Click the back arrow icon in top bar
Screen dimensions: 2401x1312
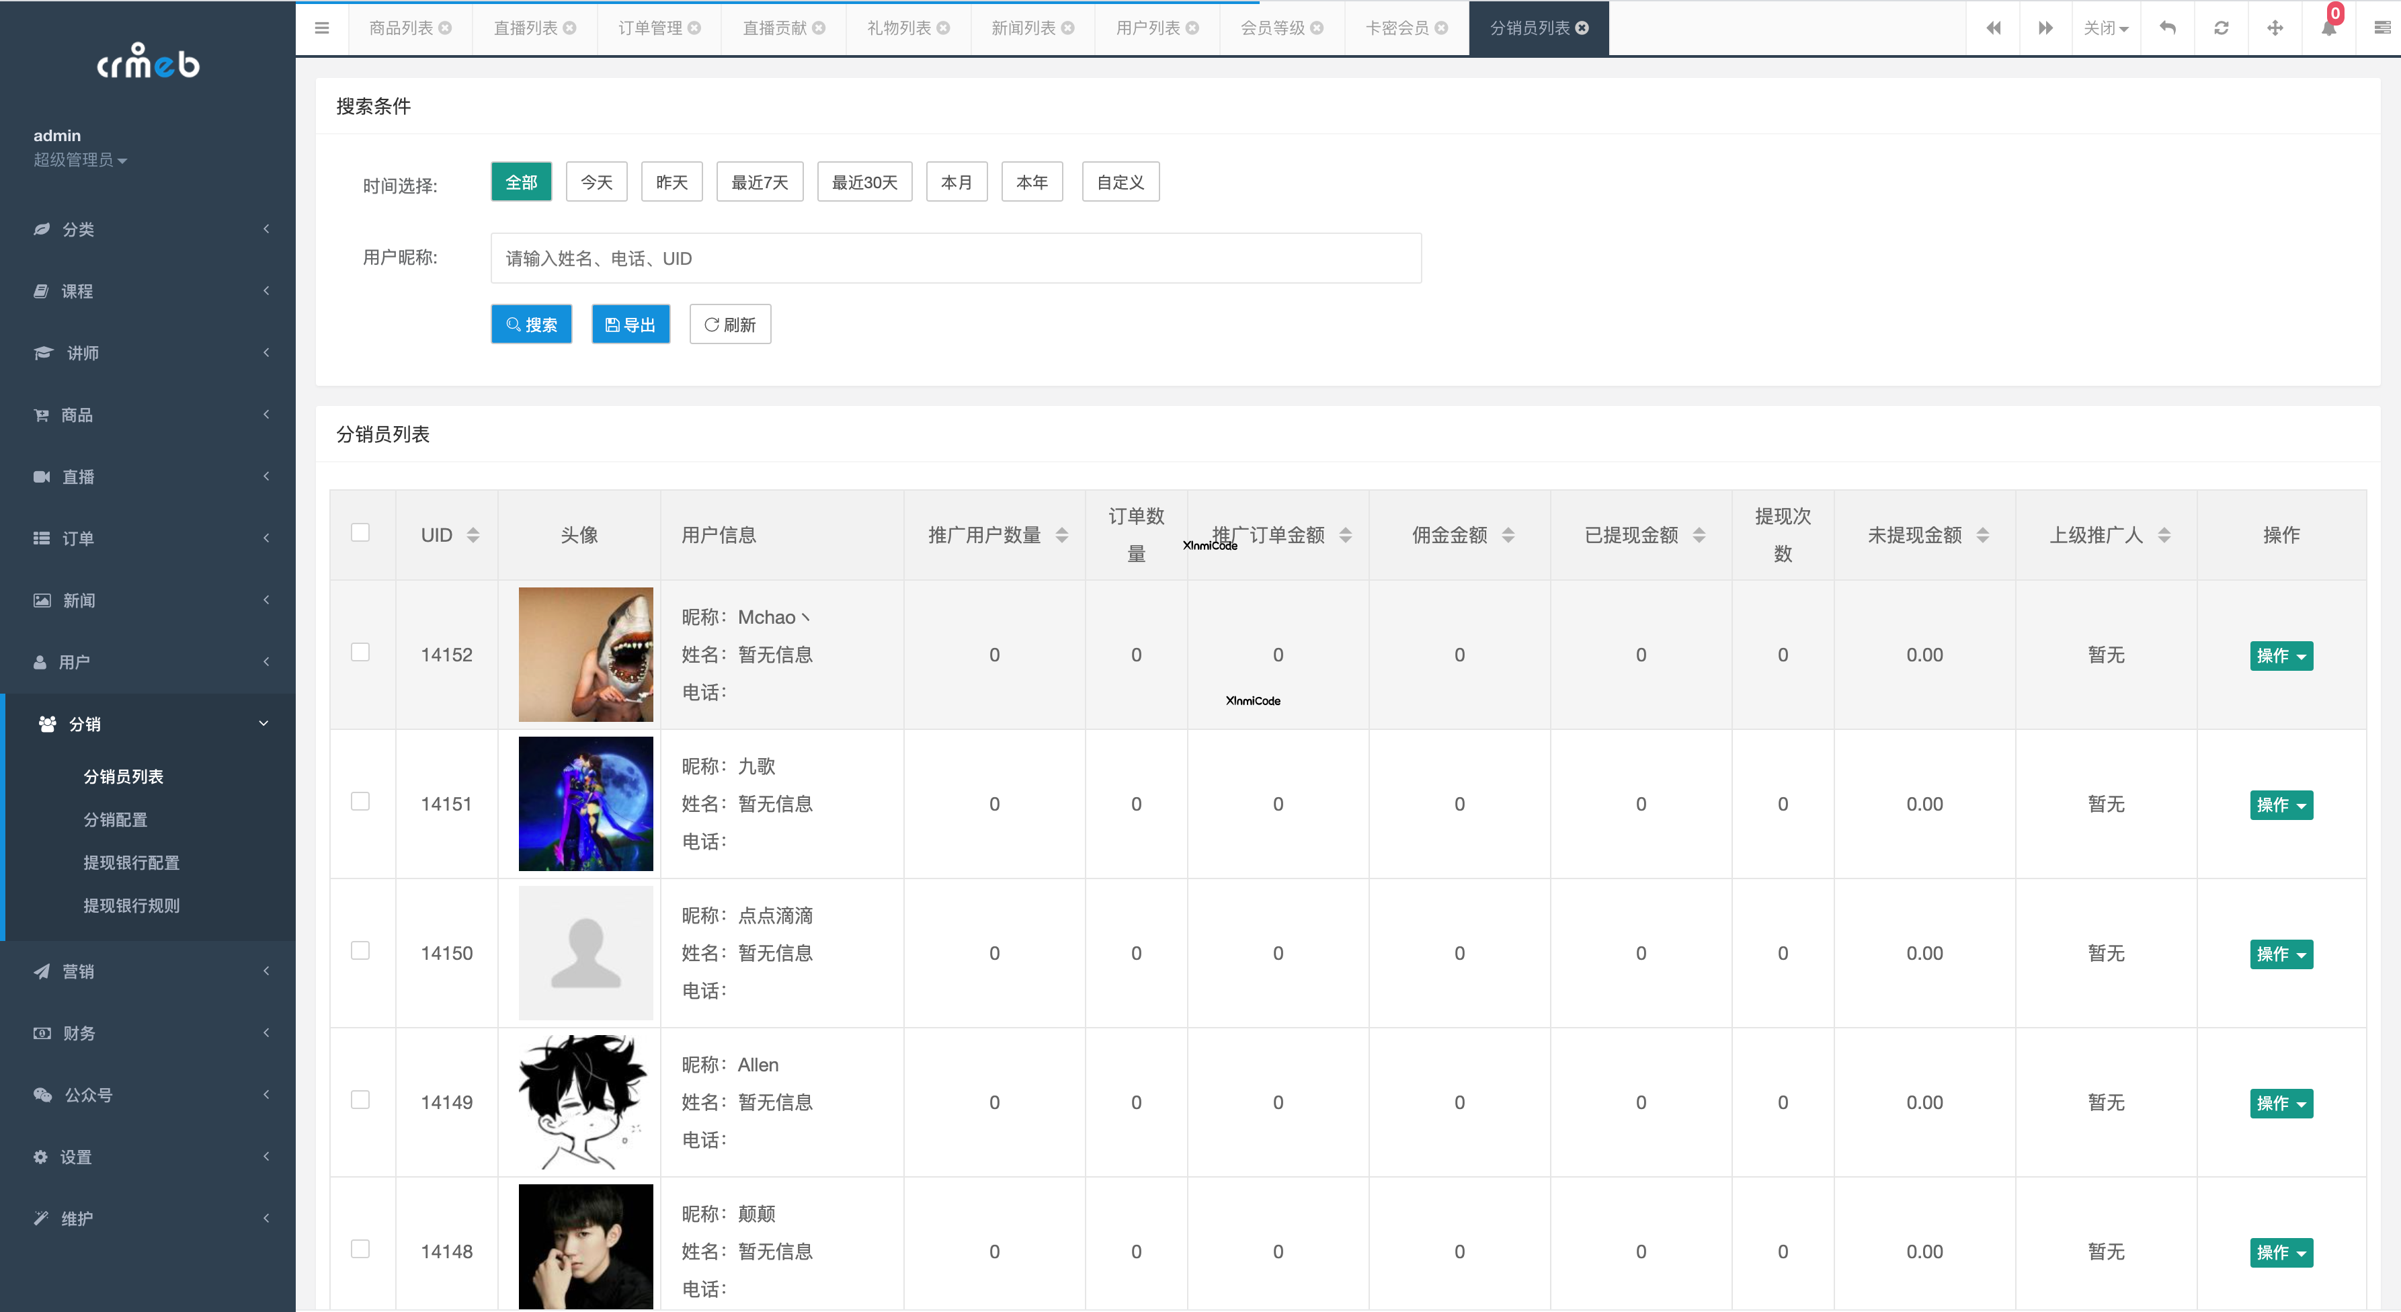(x=2168, y=28)
